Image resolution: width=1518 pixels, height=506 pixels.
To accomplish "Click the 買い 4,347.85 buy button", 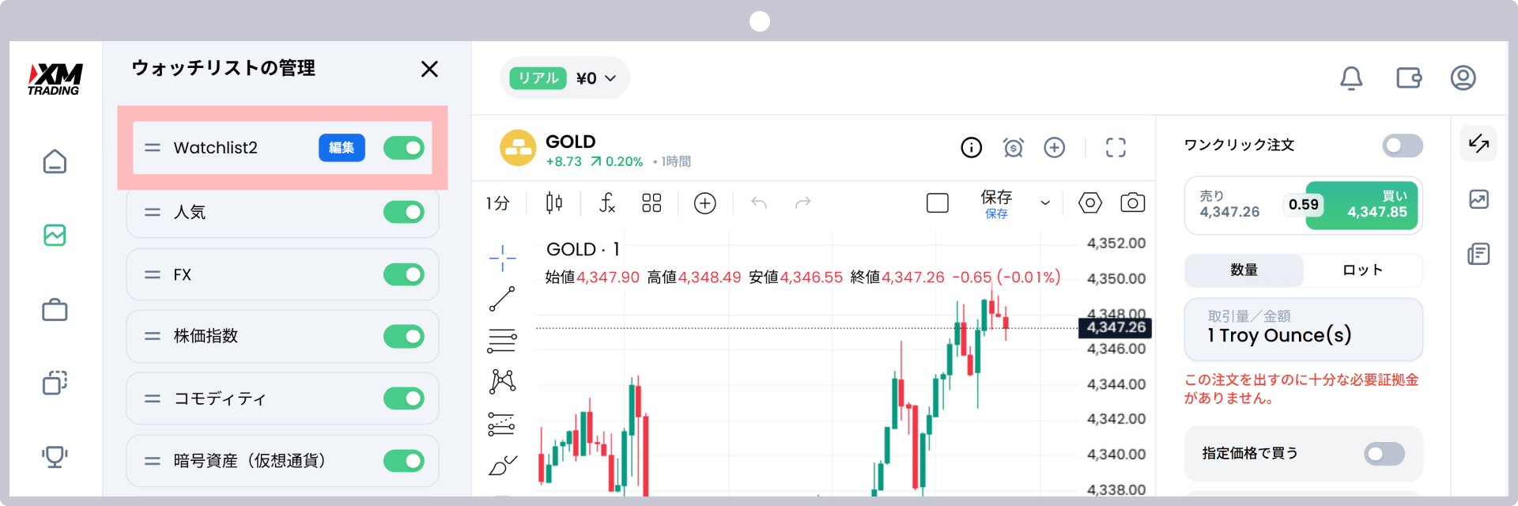I will pos(1361,206).
